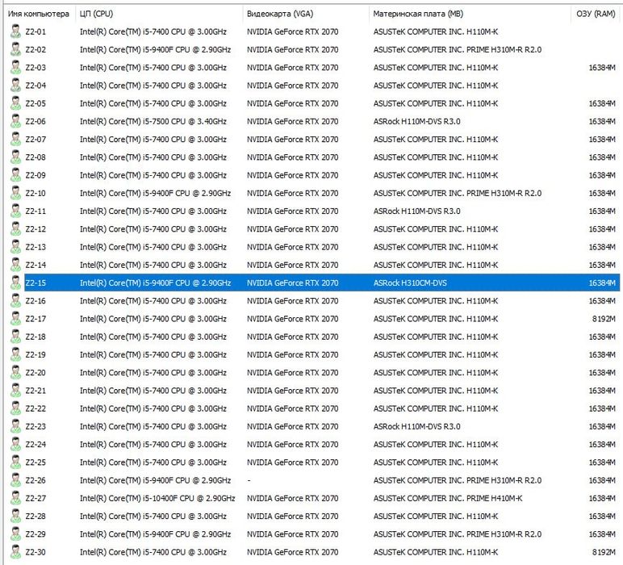This screenshot has height=565, width=623.
Task: Click the user icon for Z2-05
Action: tap(15, 103)
